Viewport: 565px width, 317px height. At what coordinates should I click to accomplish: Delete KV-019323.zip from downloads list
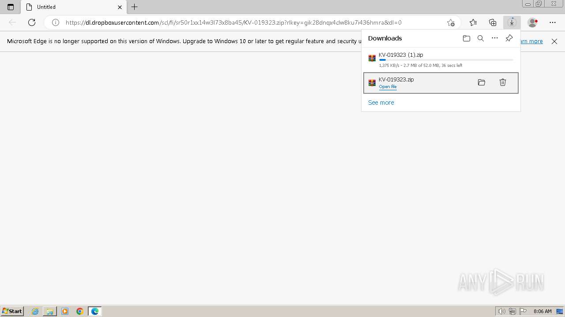503,82
